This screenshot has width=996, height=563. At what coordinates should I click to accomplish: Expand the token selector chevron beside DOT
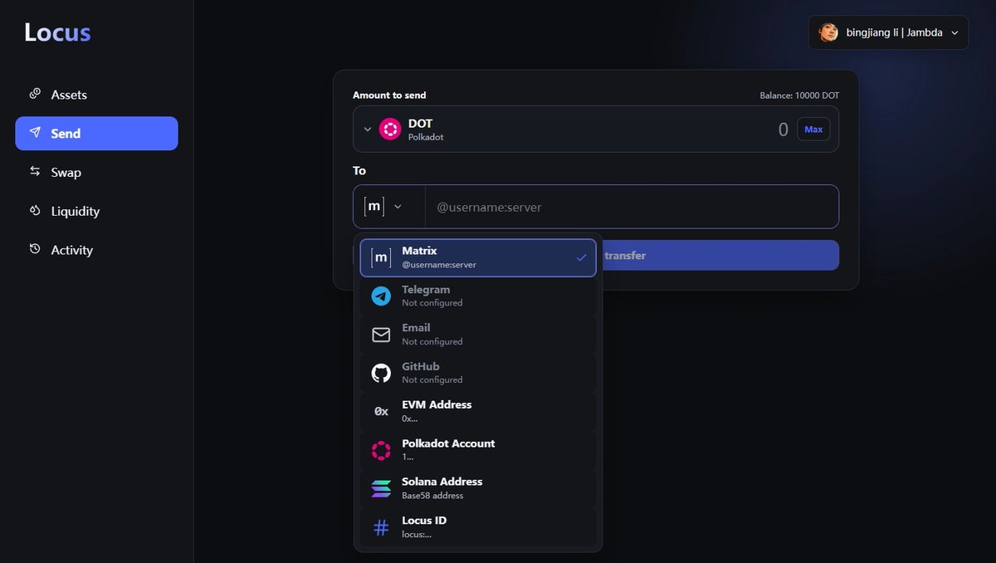[x=368, y=130]
